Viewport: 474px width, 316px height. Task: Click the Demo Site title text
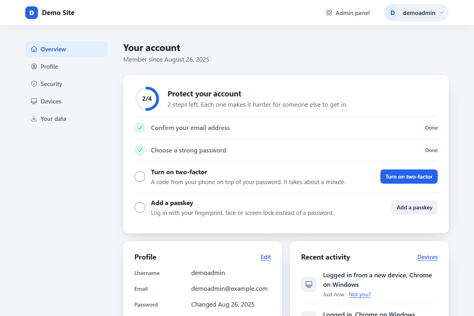coord(58,13)
